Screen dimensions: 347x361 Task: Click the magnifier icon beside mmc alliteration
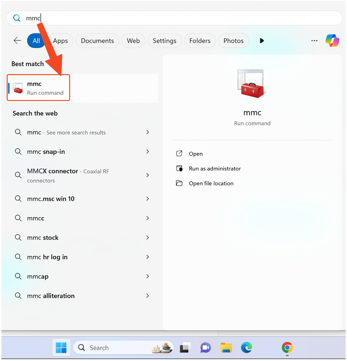tap(18, 296)
